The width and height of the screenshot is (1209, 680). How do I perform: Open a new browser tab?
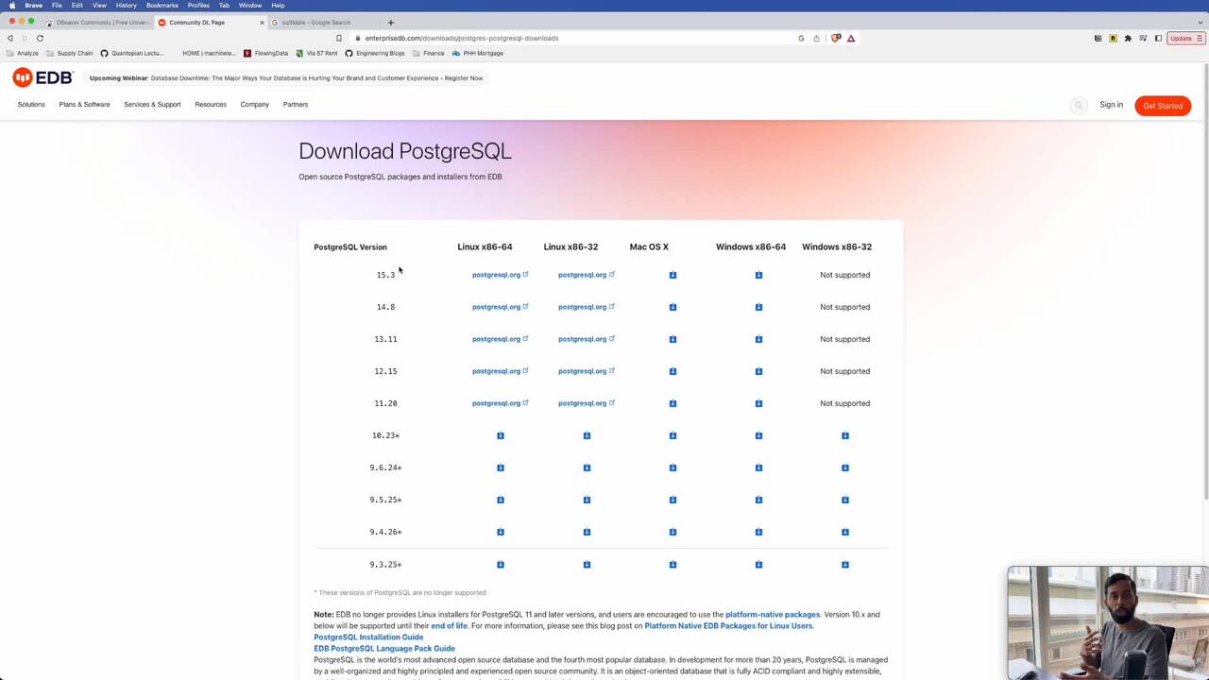click(390, 22)
